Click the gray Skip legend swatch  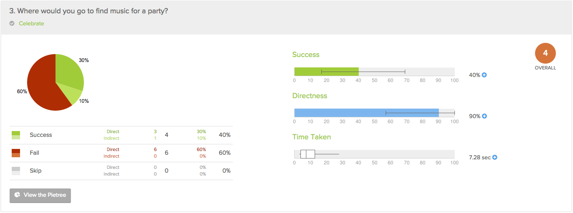tap(16, 171)
